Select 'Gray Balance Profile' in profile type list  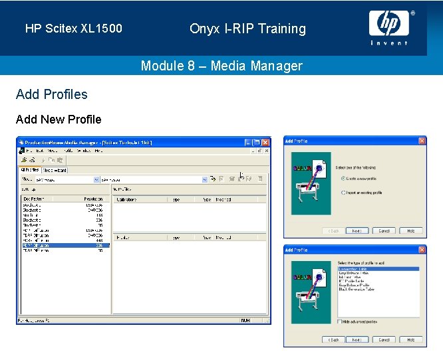click(354, 285)
